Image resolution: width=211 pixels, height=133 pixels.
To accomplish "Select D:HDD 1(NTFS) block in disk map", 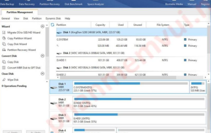I will [x=139, y=103].
